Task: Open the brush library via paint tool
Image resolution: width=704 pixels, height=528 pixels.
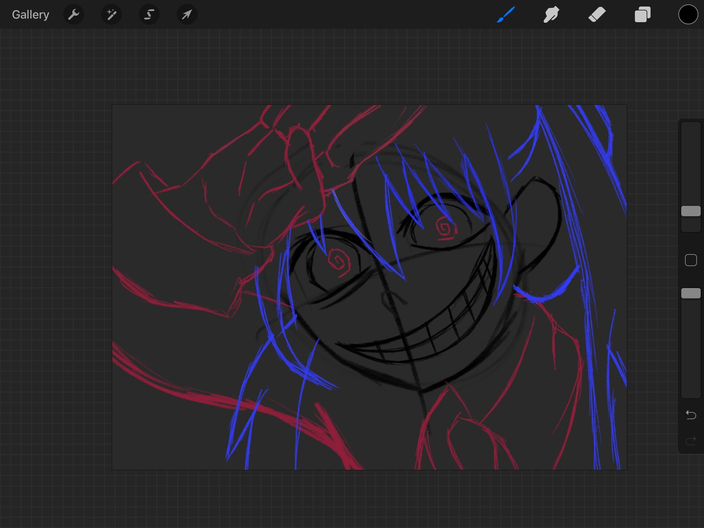Action: pyautogui.click(x=506, y=14)
